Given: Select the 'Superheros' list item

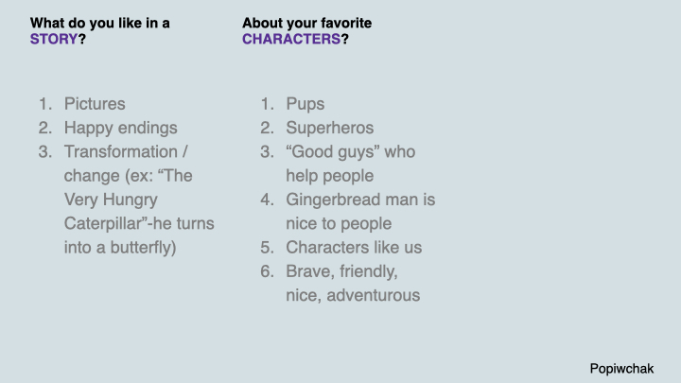Looking at the screenshot, I should 330,128.
